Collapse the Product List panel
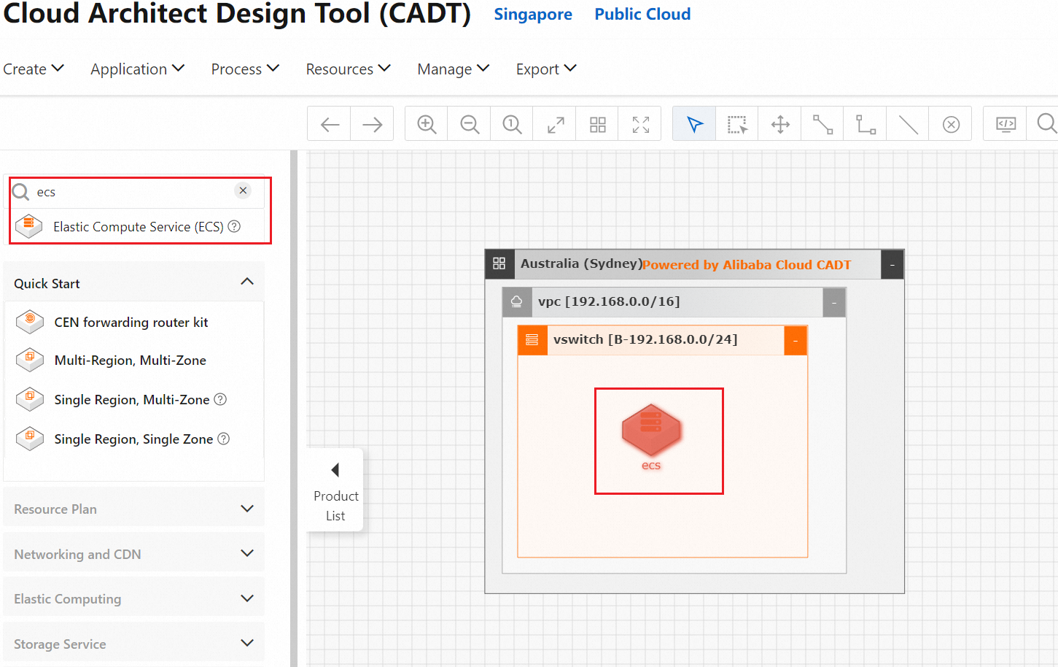 point(335,490)
